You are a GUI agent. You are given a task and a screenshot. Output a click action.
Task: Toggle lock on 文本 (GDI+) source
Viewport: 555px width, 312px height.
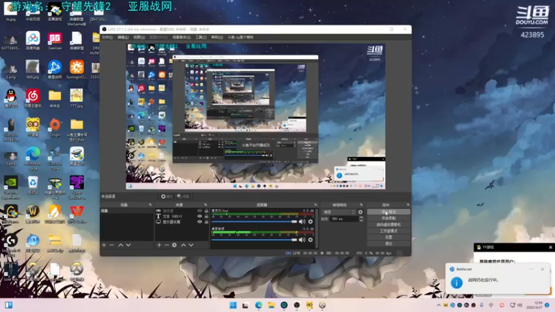pos(206,216)
